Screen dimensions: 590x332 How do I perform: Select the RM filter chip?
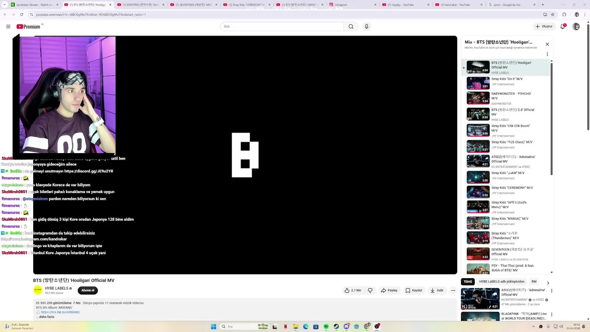[x=534, y=282]
